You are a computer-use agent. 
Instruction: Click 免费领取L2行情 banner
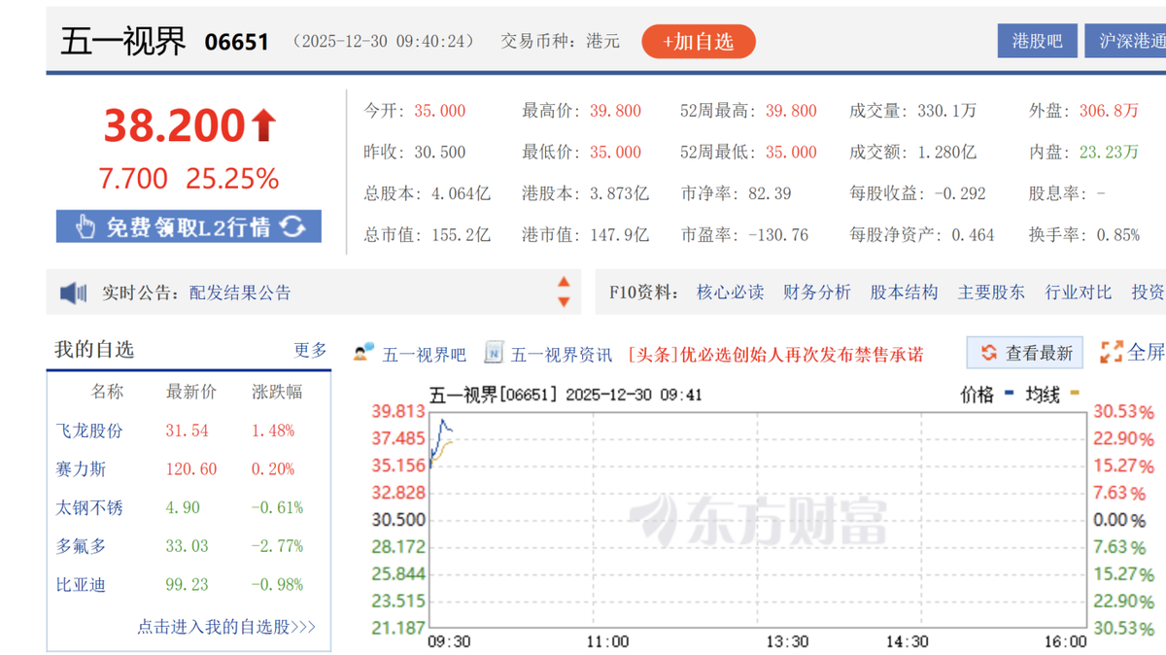(189, 226)
